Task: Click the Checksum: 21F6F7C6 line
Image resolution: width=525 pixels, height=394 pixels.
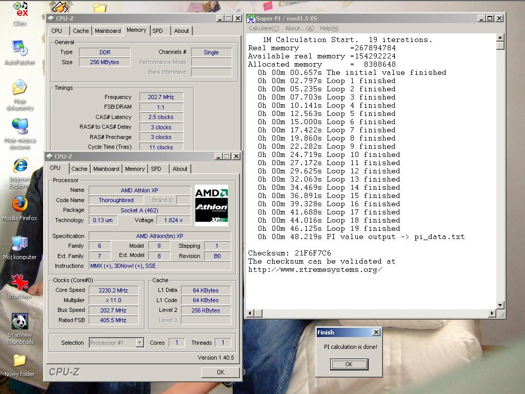Action: tap(289, 253)
